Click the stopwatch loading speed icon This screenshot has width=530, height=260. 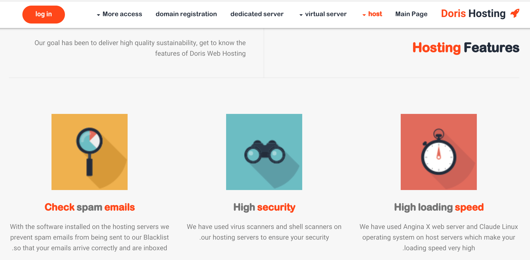pos(439,152)
